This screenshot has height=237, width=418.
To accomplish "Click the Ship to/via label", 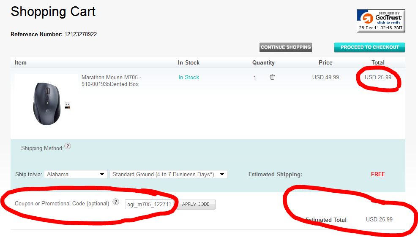I will coord(28,175).
